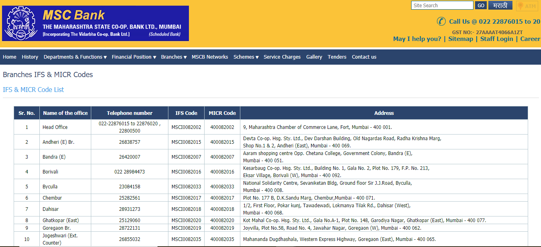541x247 pixels.
Task: Select the Goregaon Br. office name
Action: coord(57,228)
